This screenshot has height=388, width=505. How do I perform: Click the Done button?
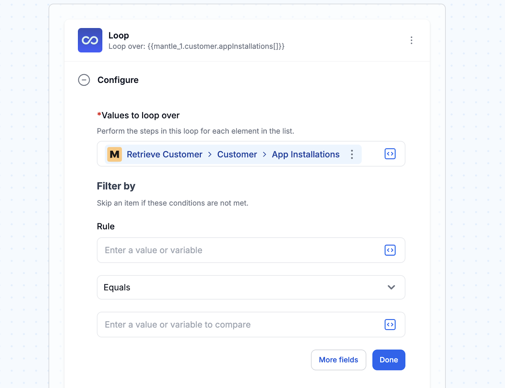[389, 360]
